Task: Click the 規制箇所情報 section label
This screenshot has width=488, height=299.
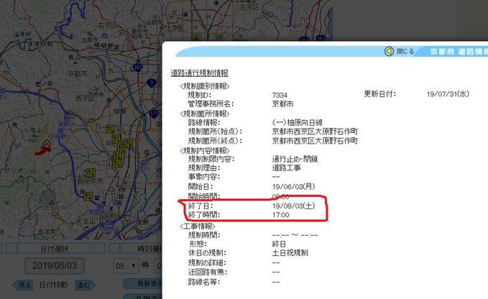Action: [x=205, y=114]
